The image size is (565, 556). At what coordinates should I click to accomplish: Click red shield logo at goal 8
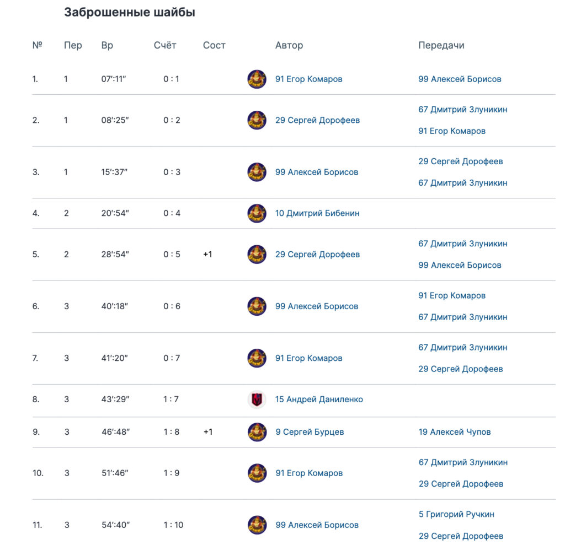click(x=257, y=400)
